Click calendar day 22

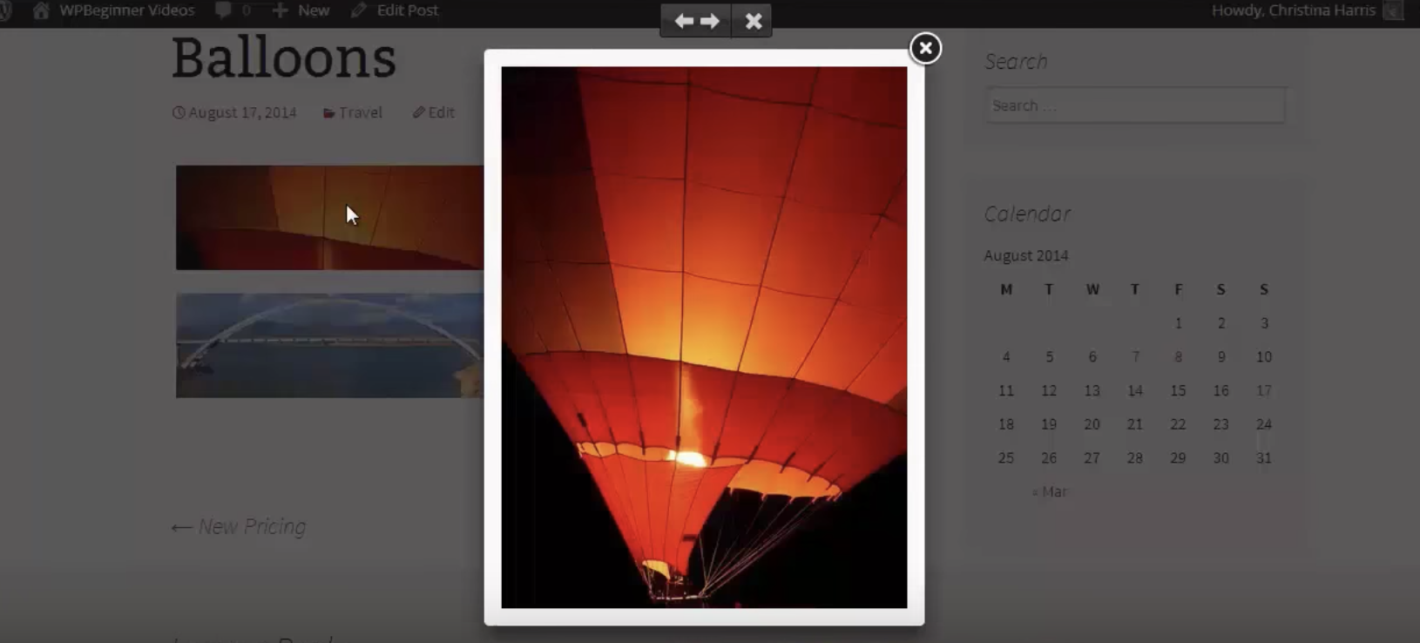coord(1178,424)
